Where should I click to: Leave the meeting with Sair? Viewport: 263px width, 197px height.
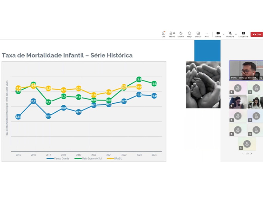tap(257, 34)
